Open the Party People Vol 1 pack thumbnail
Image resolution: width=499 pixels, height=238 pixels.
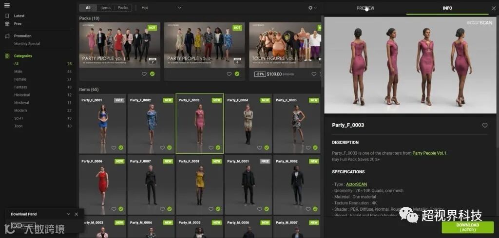coord(119,45)
